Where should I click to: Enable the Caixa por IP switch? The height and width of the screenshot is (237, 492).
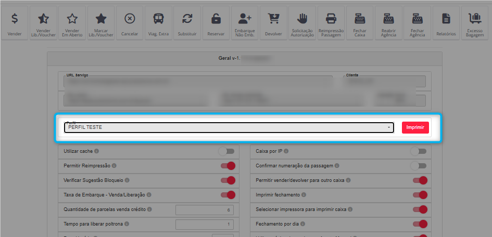(x=419, y=151)
